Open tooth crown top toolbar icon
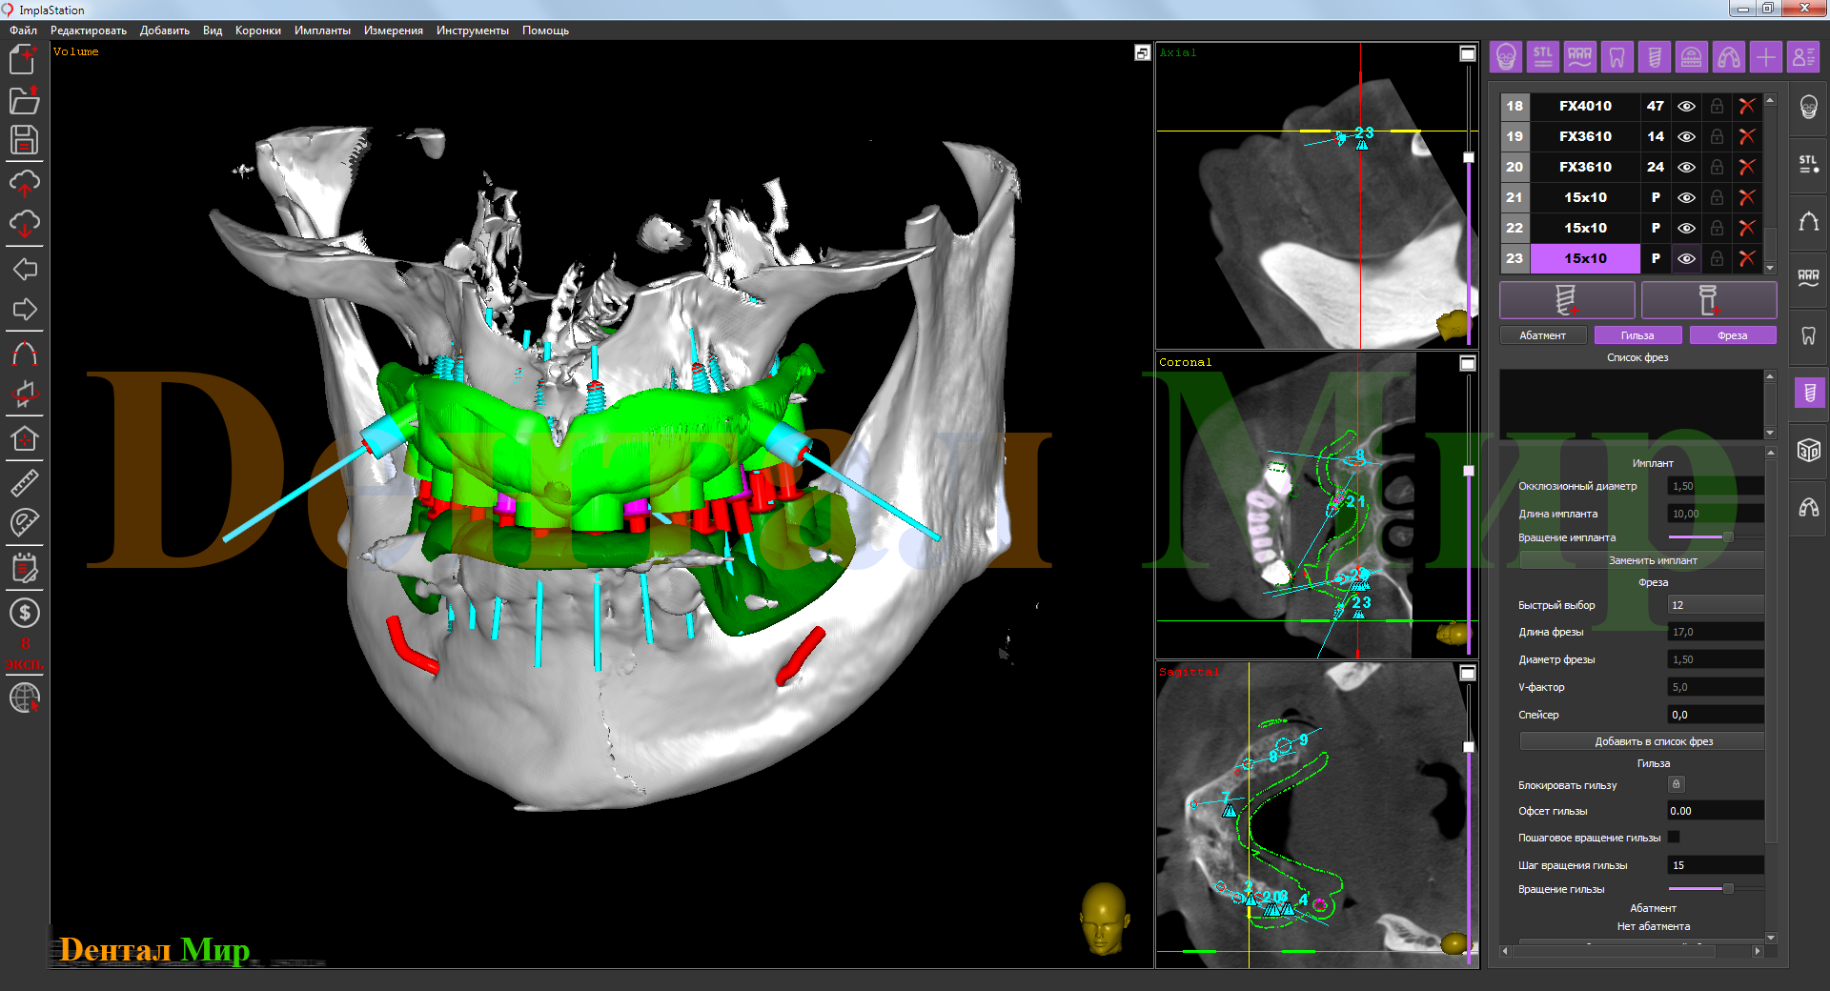1830x991 pixels. (1617, 57)
